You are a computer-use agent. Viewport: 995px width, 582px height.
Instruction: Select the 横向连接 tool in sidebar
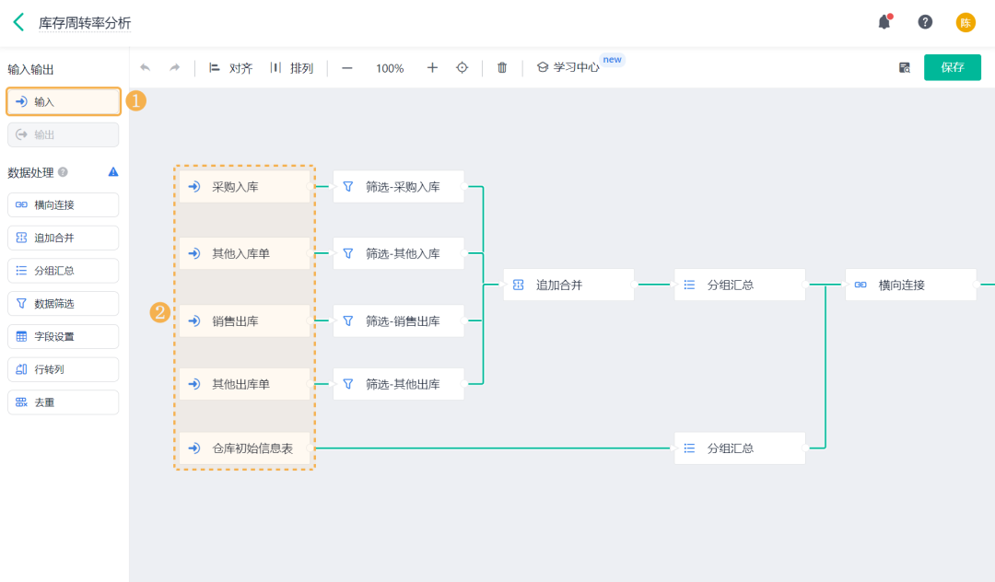pyautogui.click(x=64, y=204)
